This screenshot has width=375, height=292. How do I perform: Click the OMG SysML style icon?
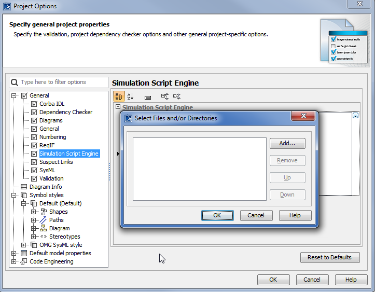34,245
